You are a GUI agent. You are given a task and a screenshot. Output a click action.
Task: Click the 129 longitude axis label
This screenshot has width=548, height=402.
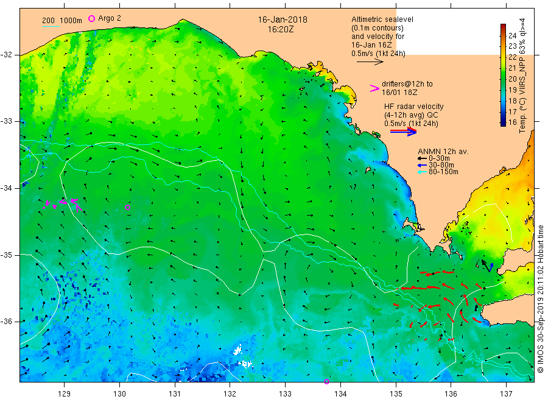point(65,393)
